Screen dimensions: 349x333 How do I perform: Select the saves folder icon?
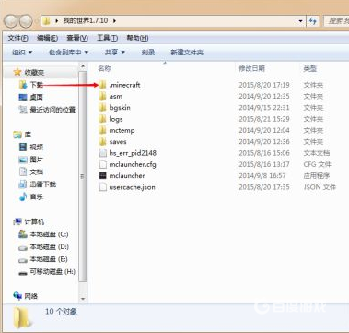tap(102, 142)
